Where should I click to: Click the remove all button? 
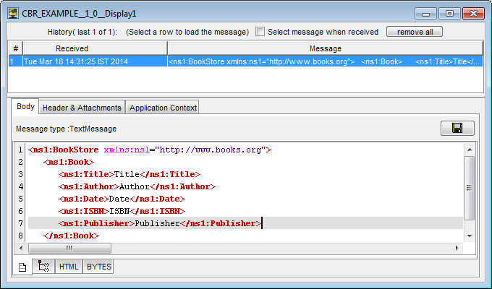[x=415, y=32]
